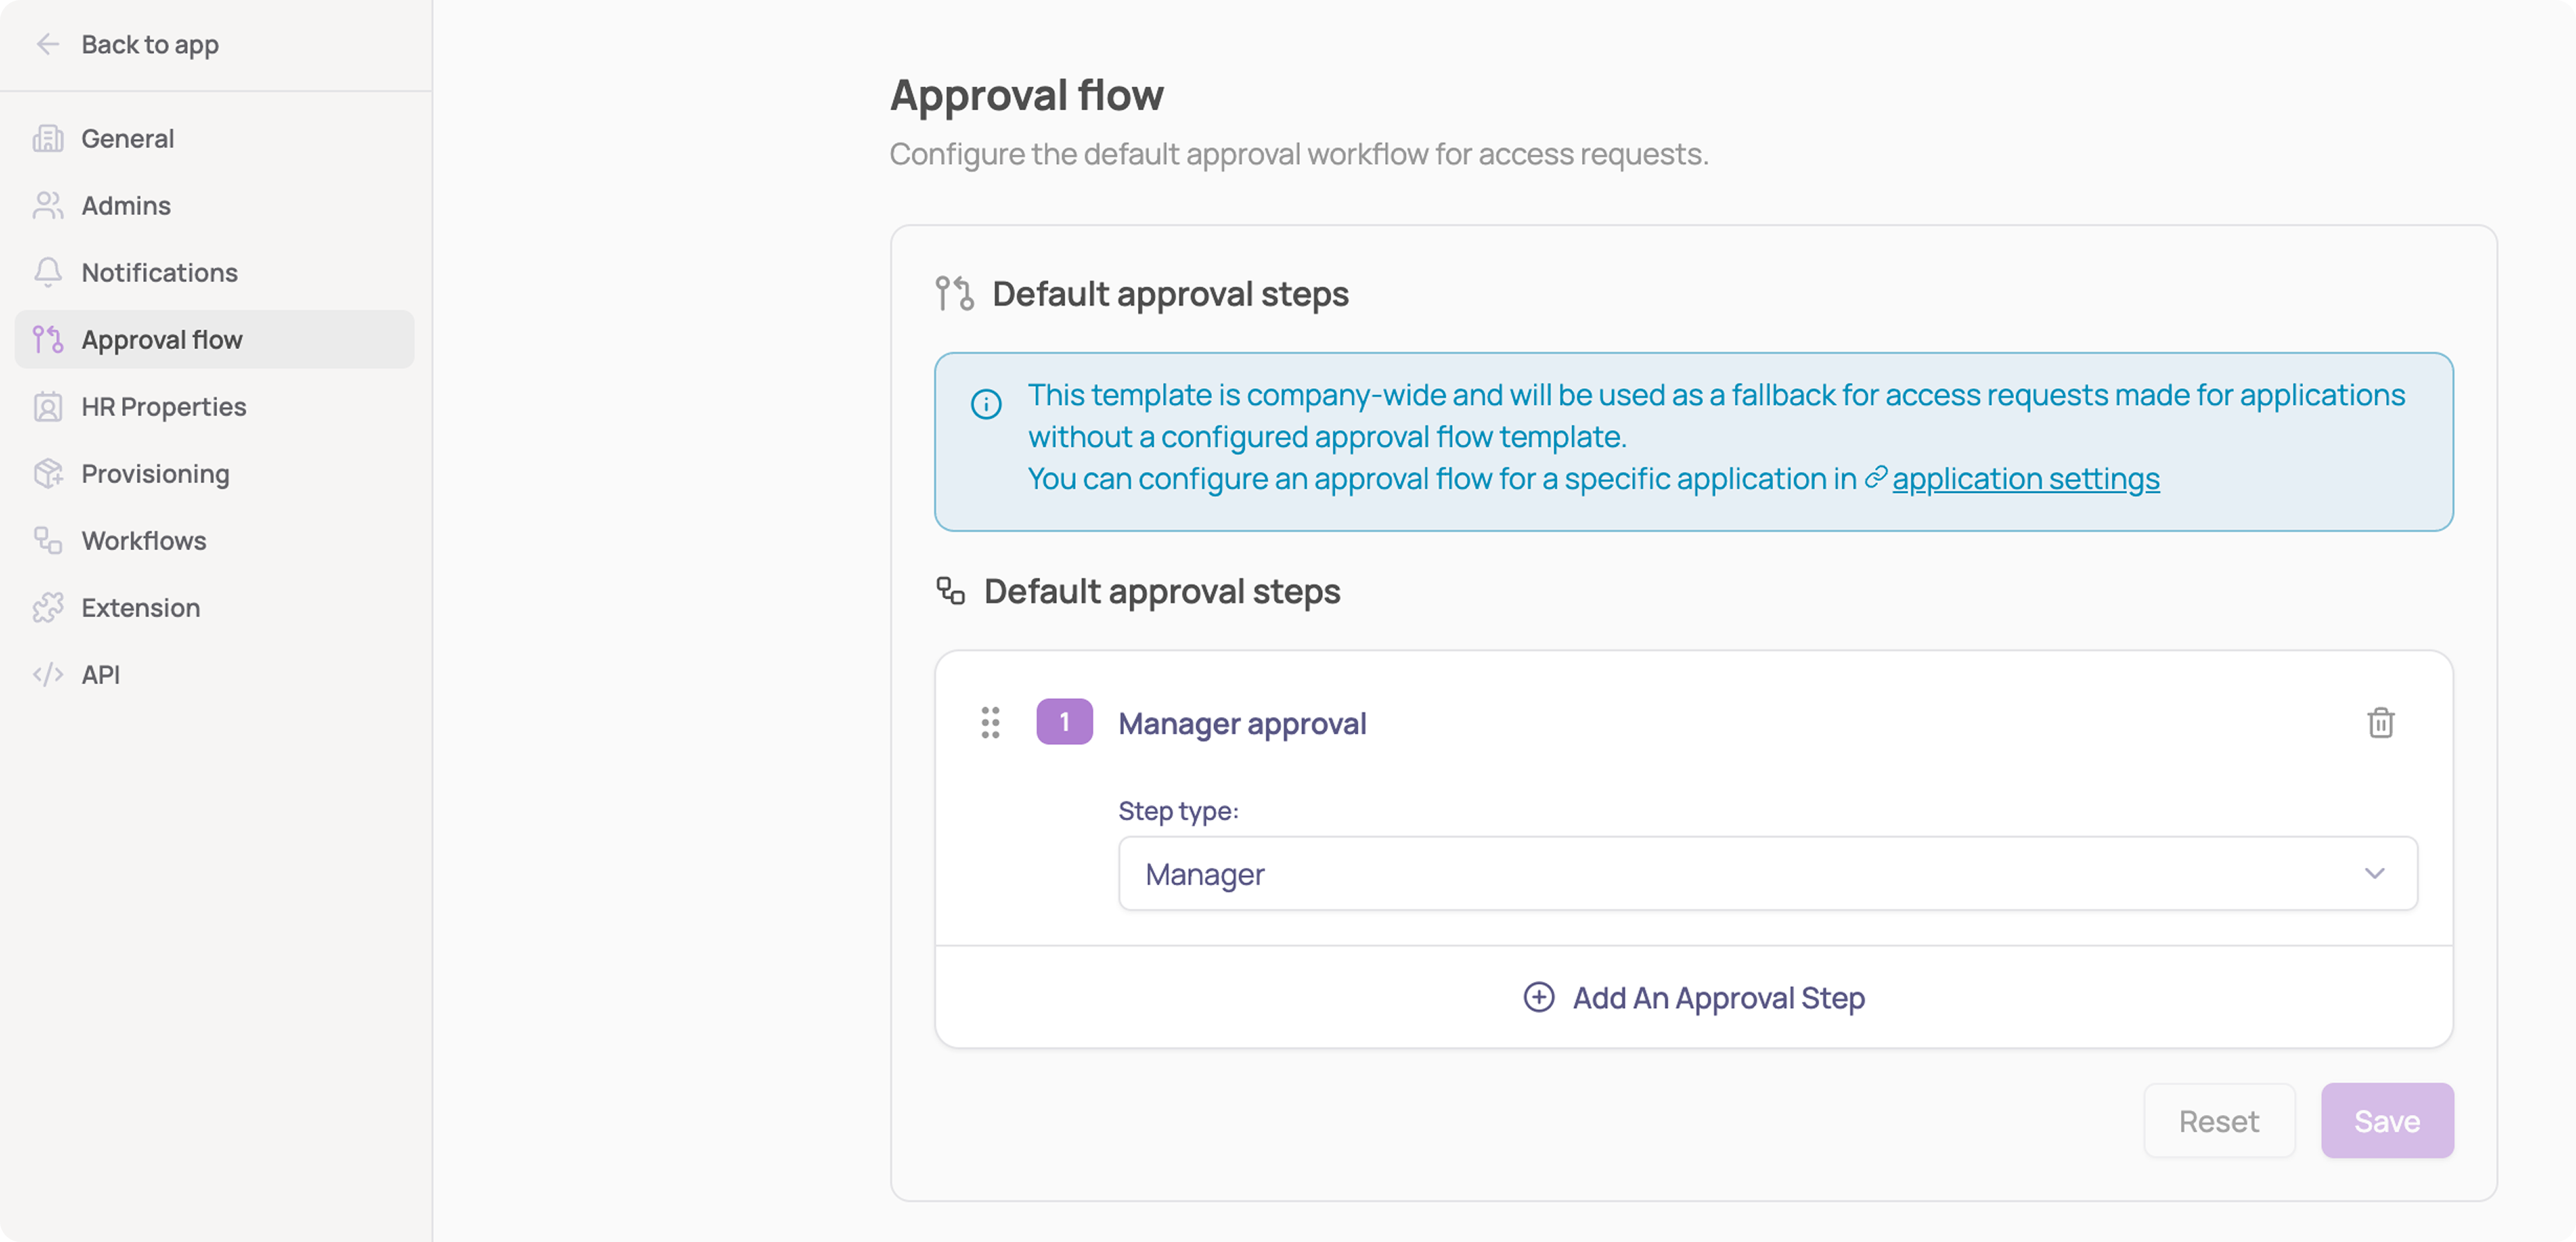Click Add An Approval Step
Image resolution: width=2576 pixels, height=1242 pixels.
pyautogui.click(x=1693, y=997)
